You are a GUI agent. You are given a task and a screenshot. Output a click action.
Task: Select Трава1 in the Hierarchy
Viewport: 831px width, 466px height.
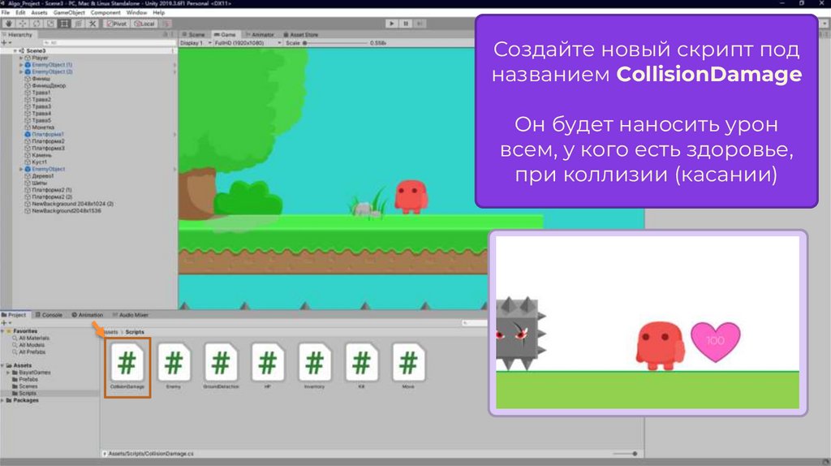coord(41,93)
